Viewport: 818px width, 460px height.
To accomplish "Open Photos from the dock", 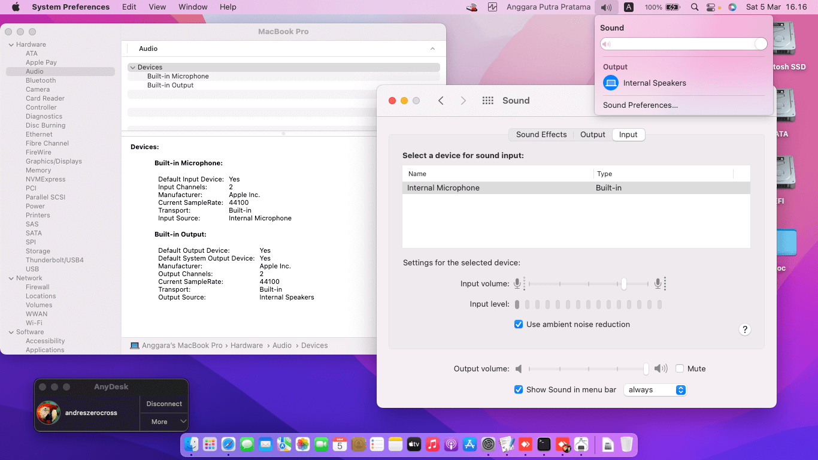I will point(302,444).
